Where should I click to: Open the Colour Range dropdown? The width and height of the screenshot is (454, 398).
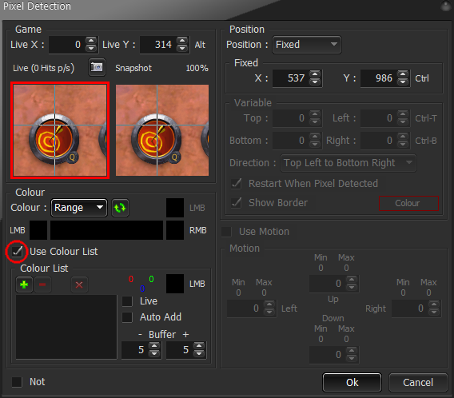click(x=79, y=208)
